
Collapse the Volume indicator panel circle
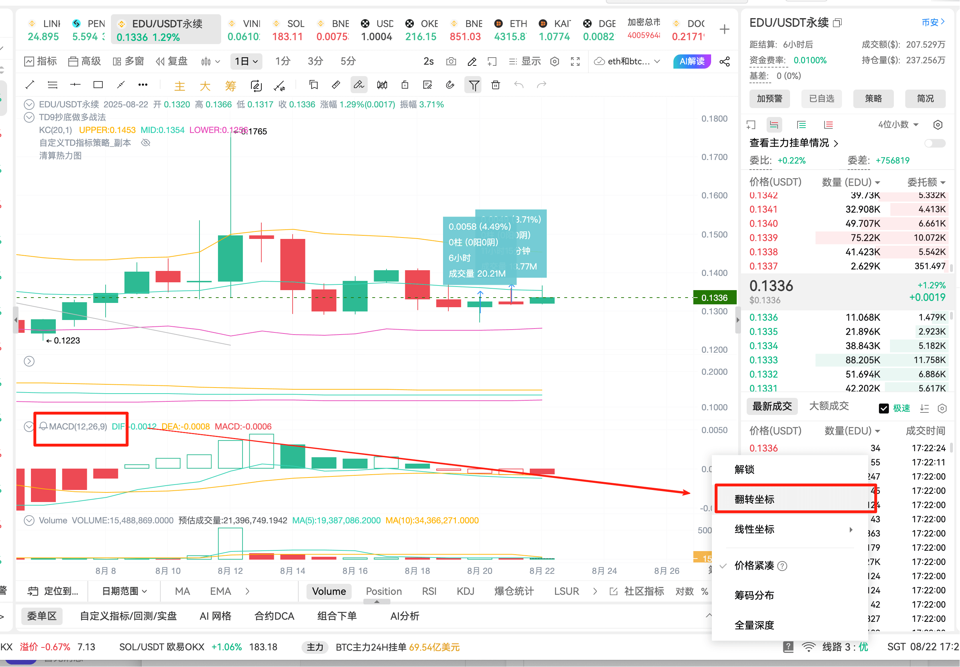[29, 521]
